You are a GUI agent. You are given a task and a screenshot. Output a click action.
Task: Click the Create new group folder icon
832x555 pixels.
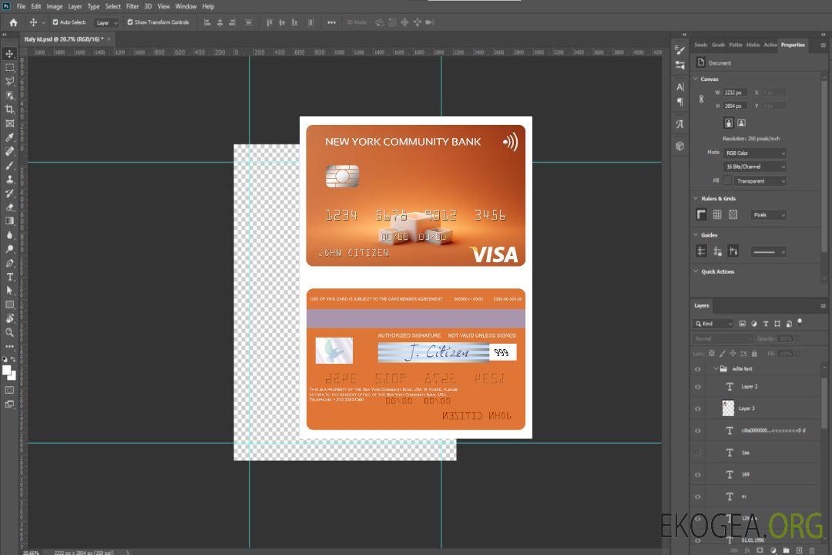(x=786, y=550)
